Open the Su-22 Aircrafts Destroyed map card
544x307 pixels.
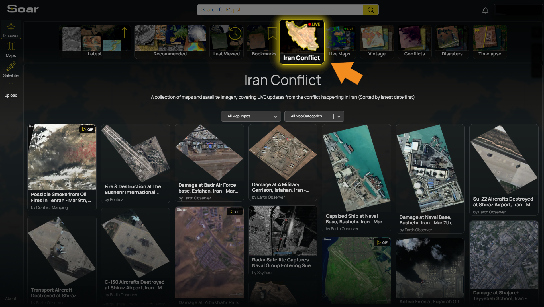(504, 170)
